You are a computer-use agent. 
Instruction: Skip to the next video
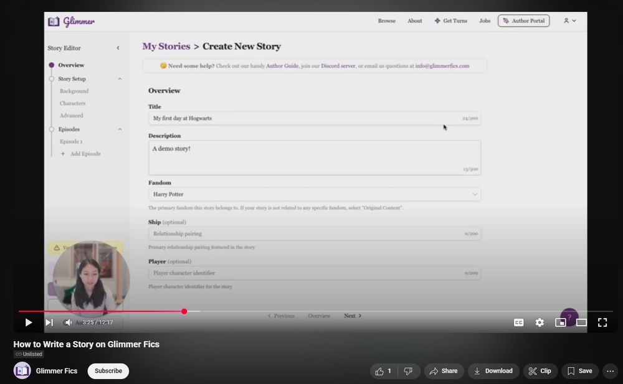49,322
